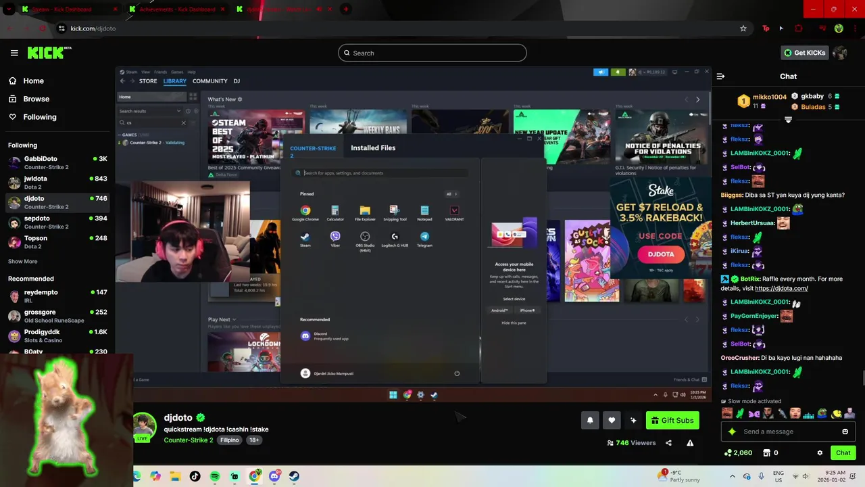Click mikko1004 on gift leaderboard

[769, 97]
